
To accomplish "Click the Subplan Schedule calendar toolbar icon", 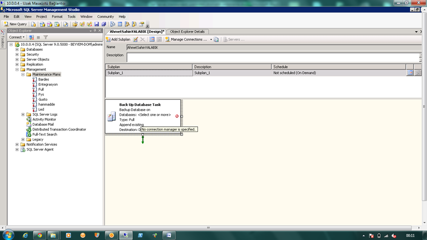I will pos(152,39).
